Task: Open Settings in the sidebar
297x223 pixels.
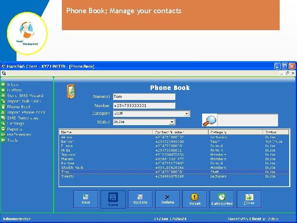Action: click(x=16, y=123)
